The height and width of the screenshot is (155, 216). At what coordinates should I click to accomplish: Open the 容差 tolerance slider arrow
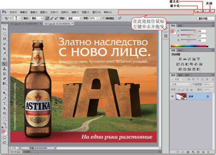tap(98, 18)
